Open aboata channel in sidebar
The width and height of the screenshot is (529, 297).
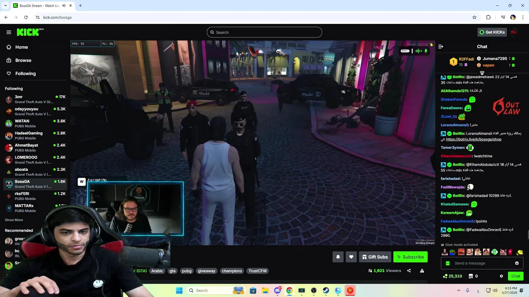pyautogui.click(x=35, y=172)
